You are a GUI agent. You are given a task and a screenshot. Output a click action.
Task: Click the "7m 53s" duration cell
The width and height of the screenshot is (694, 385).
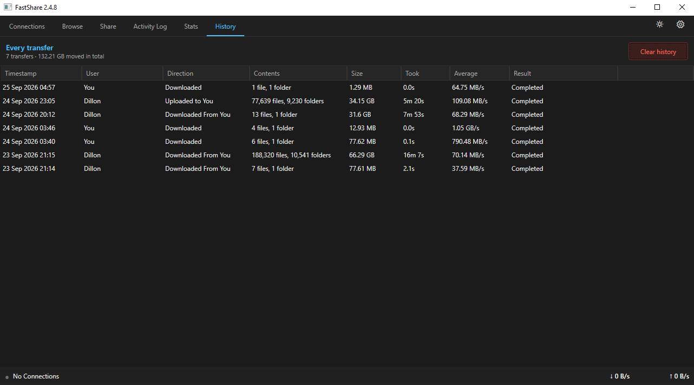(x=414, y=115)
